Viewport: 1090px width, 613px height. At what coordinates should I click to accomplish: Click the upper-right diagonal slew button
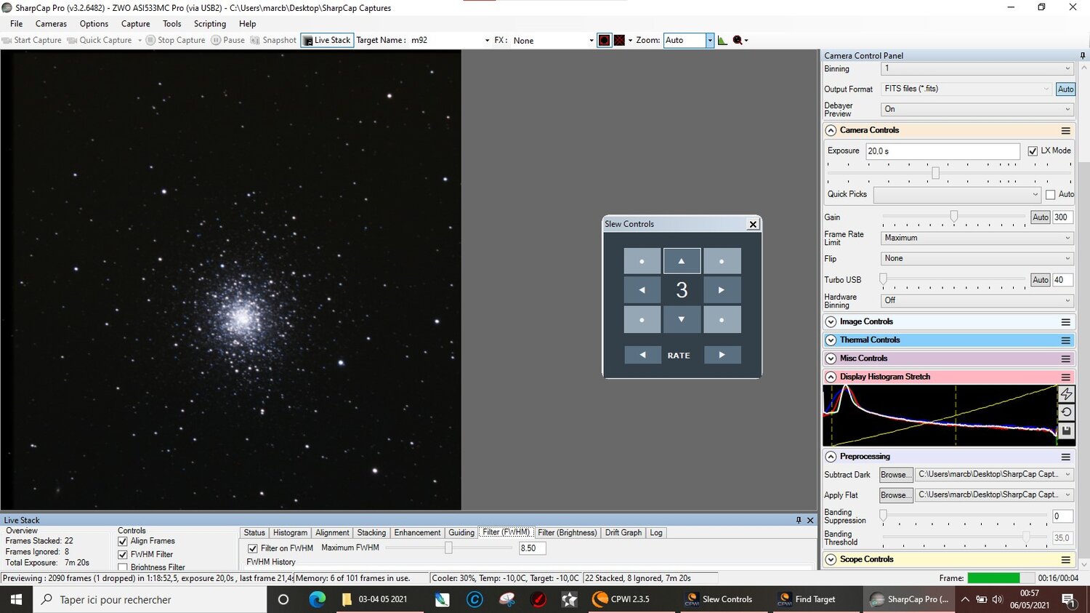[x=722, y=260]
